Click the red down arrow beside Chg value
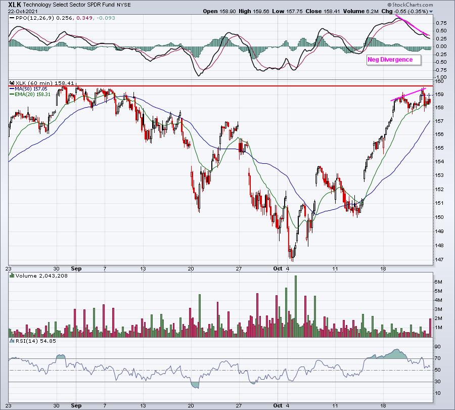455x410 pixels. [x=430, y=11]
